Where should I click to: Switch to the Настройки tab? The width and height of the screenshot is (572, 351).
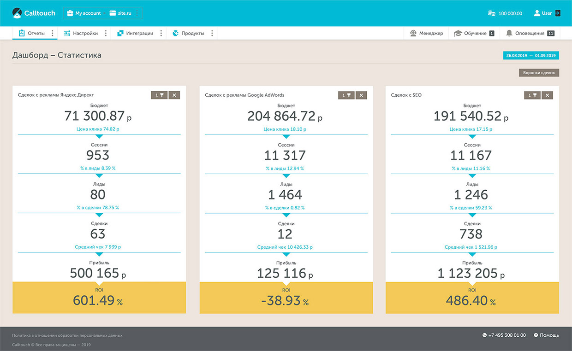(86, 33)
